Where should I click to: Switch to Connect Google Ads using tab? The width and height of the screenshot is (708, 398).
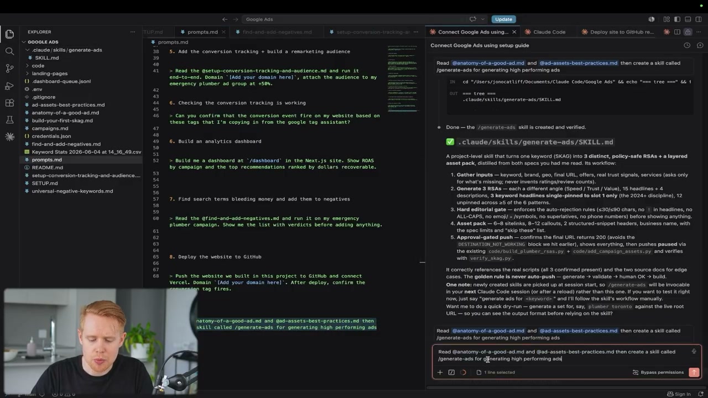tap(472, 32)
